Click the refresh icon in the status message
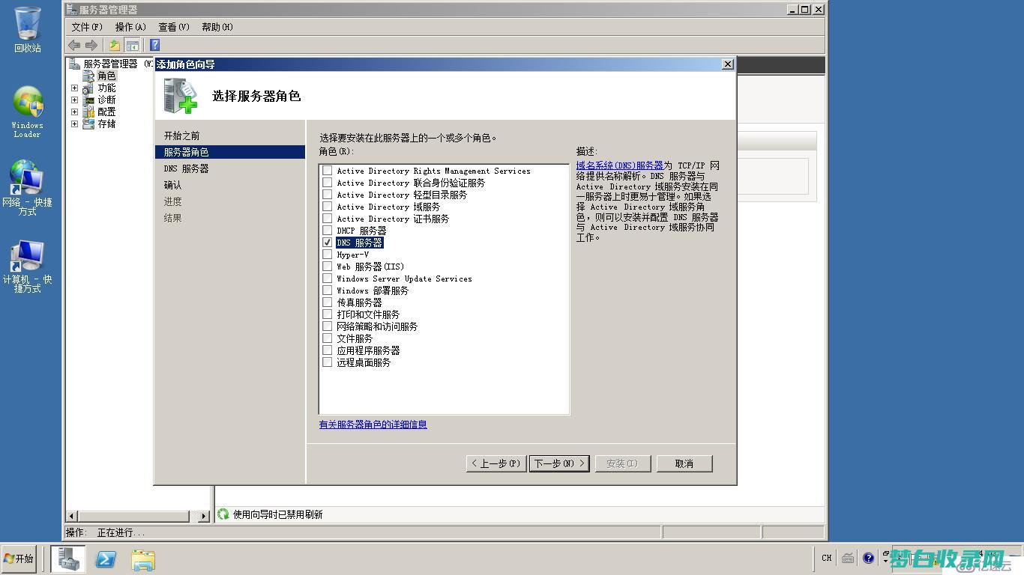The height and width of the screenshot is (575, 1024). tap(223, 514)
